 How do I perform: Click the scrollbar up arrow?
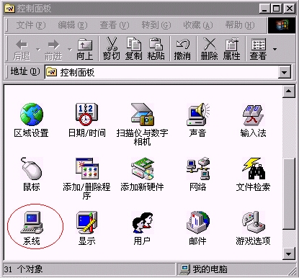[289, 91]
